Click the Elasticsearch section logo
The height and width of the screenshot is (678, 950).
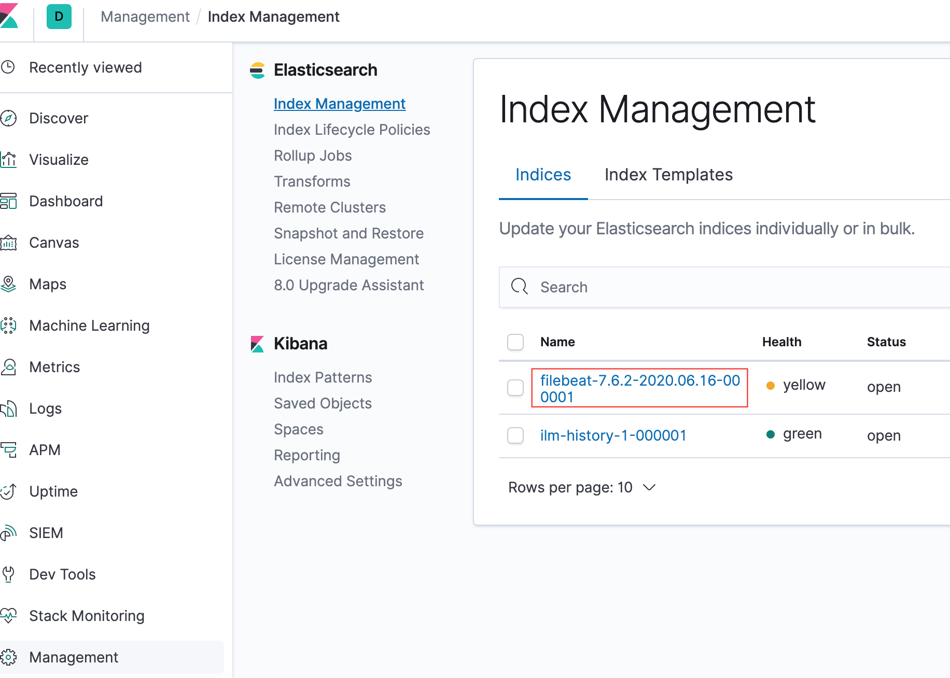pyautogui.click(x=257, y=70)
